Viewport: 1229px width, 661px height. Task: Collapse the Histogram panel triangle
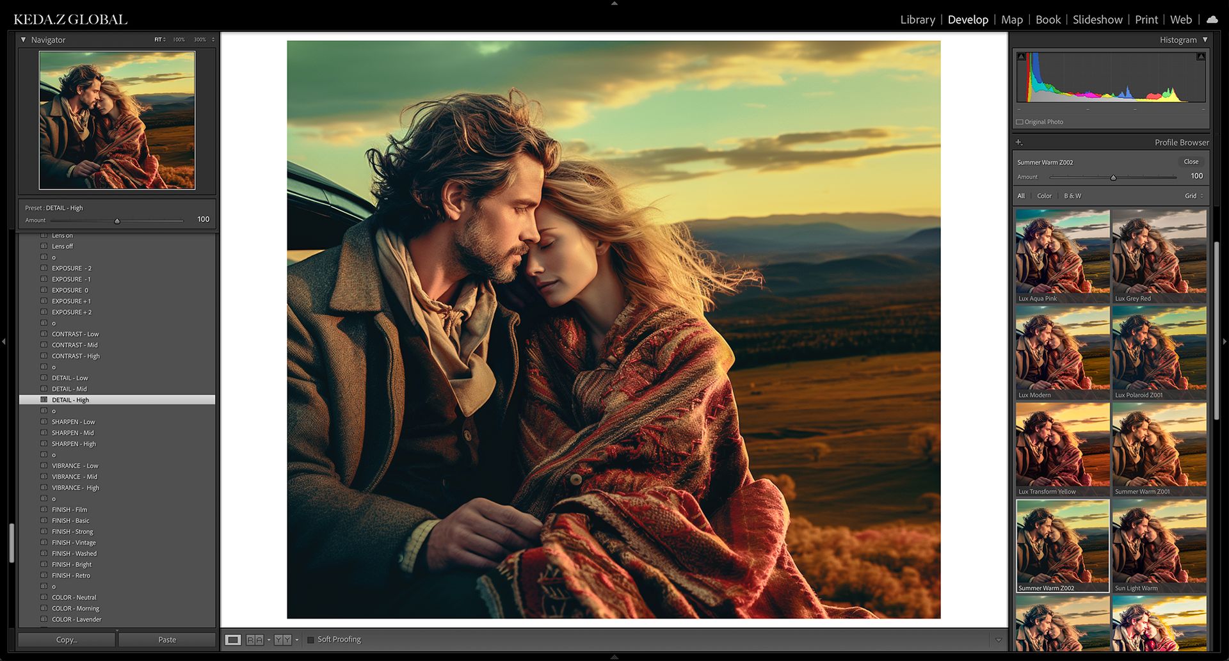pos(1205,40)
